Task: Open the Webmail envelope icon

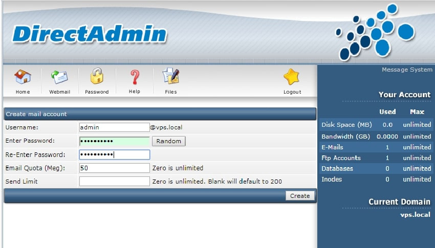Action: click(x=59, y=77)
